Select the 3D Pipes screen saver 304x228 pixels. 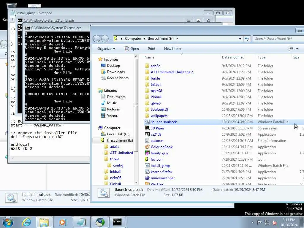click(x=157, y=128)
